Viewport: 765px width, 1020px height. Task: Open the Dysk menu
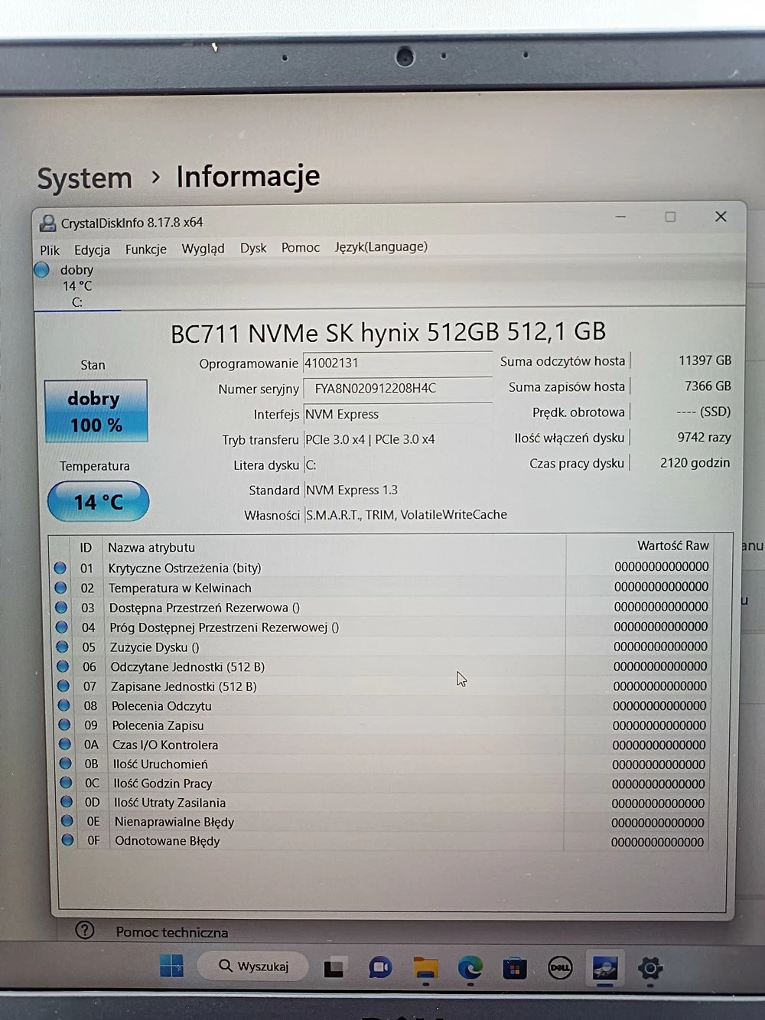[253, 247]
